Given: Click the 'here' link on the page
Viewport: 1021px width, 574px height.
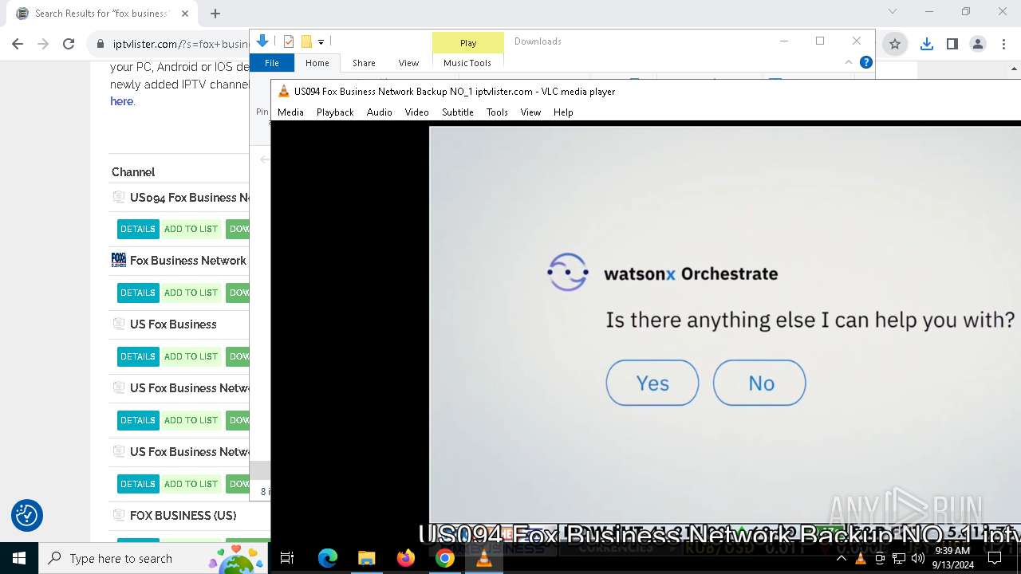Looking at the screenshot, I should tap(121, 101).
